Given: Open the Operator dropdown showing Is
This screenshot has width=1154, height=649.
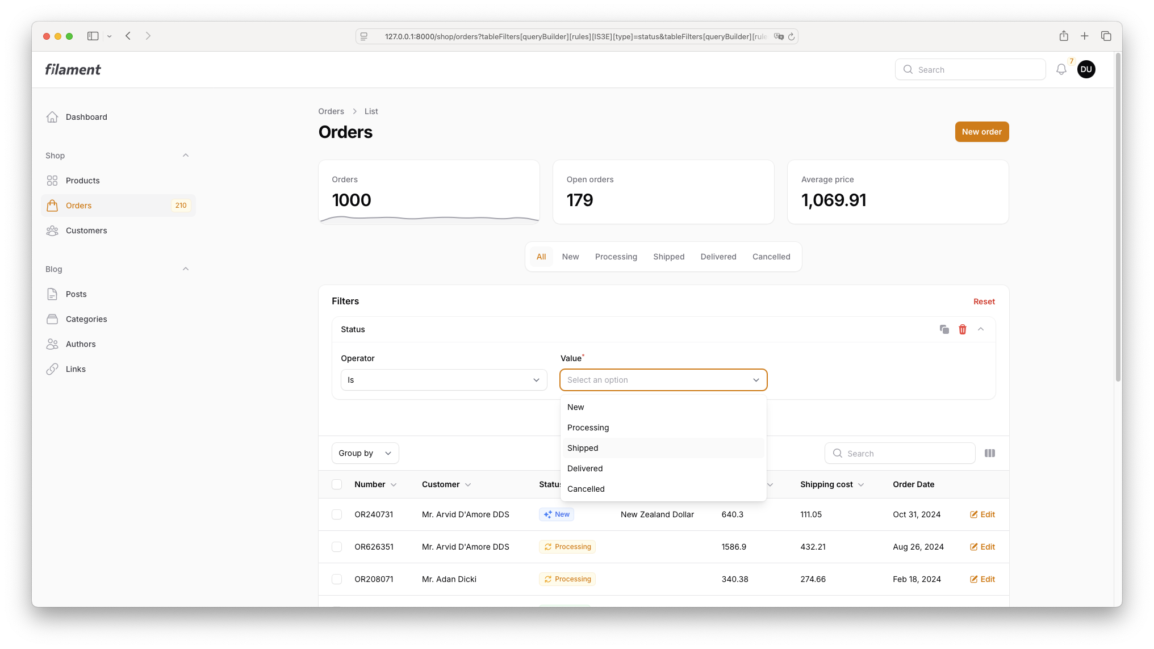Looking at the screenshot, I should pos(444,380).
